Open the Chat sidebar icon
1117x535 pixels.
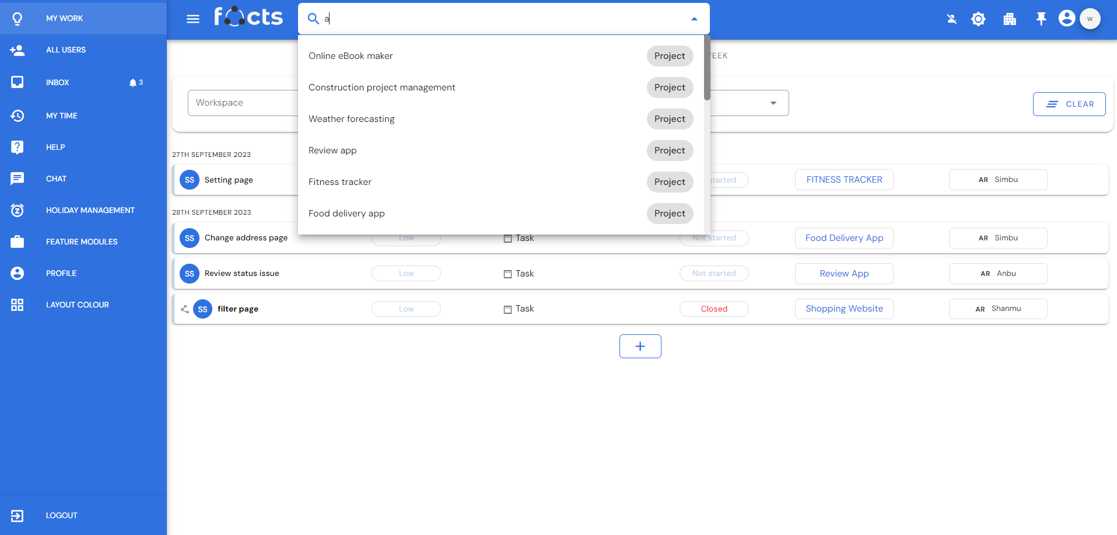click(x=17, y=179)
